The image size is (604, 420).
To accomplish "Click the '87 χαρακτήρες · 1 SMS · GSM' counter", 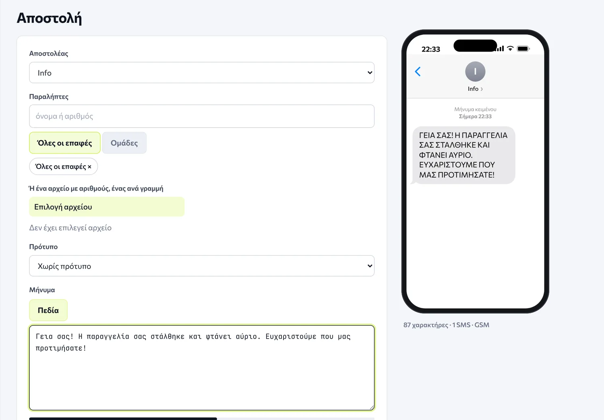I will coord(446,325).
